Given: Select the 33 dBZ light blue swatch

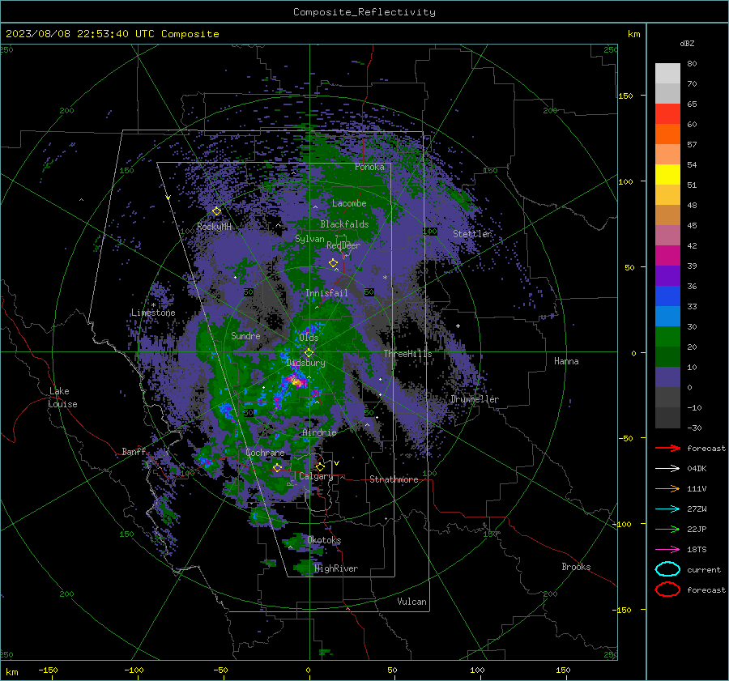Looking at the screenshot, I should pyautogui.click(x=667, y=316).
